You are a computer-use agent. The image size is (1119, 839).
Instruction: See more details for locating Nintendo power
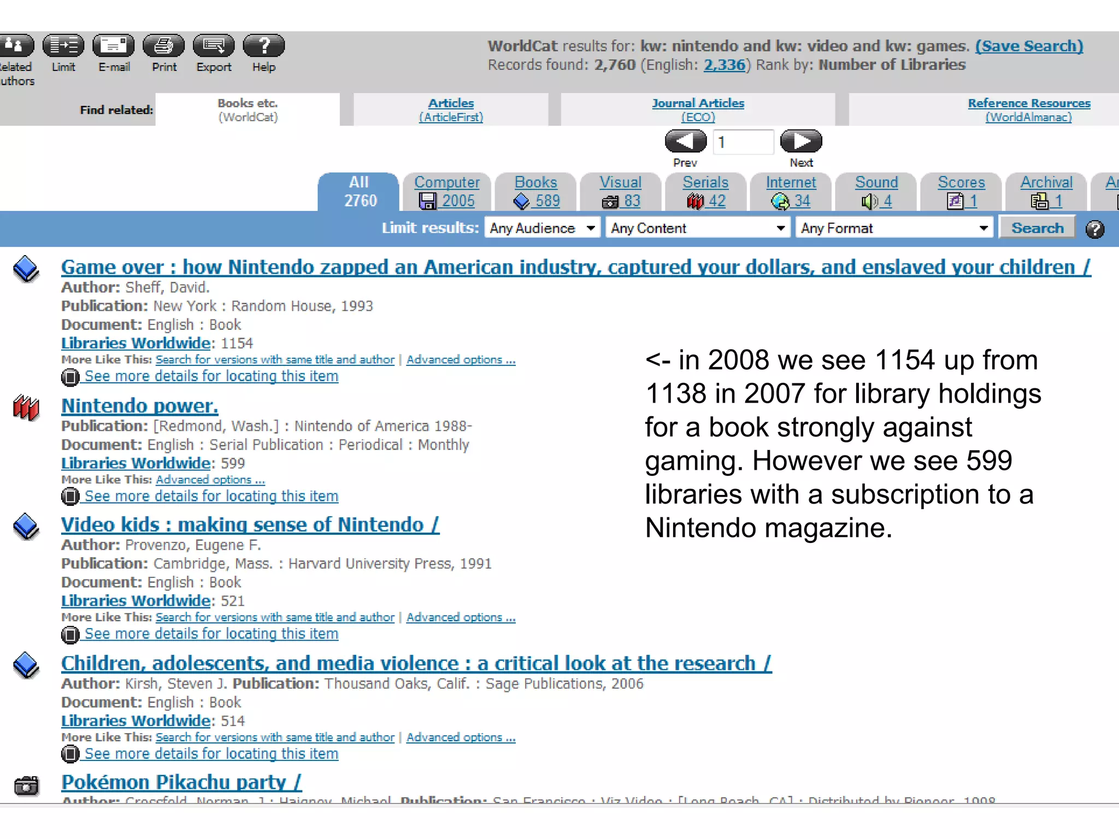click(211, 496)
